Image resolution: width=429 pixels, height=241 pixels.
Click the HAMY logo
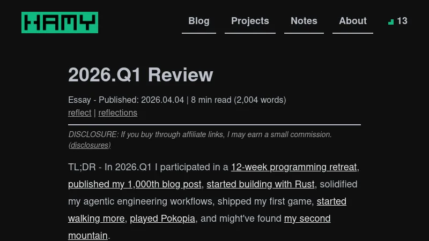click(x=60, y=22)
